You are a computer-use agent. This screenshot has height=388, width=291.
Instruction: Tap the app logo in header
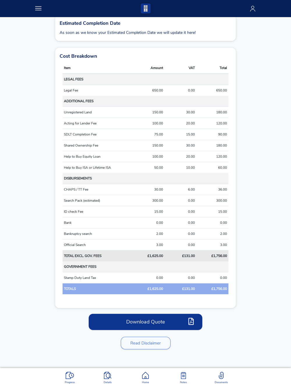point(145,8)
